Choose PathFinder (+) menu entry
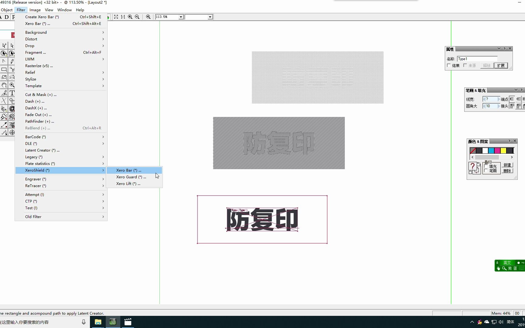The width and height of the screenshot is (525, 328). [61, 121]
